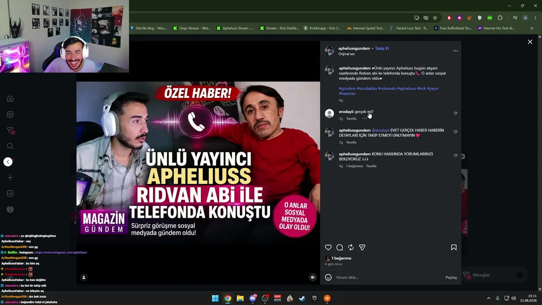The width and height of the screenshot is (542, 305).
Task: Open 'Apheliuss Stream' bookmark
Action: pos(235,28)
